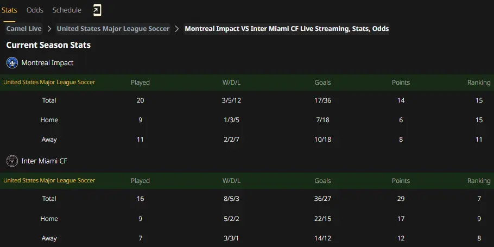Open the Odds tab
Viewport: 494px width, 247px height.
coord(35,10)
